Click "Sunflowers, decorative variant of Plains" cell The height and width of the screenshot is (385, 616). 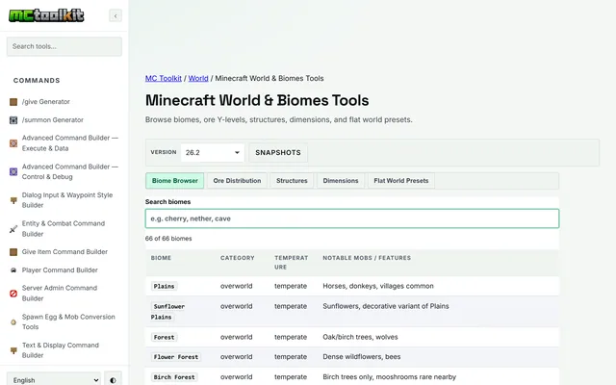click(x=386, y=306)
